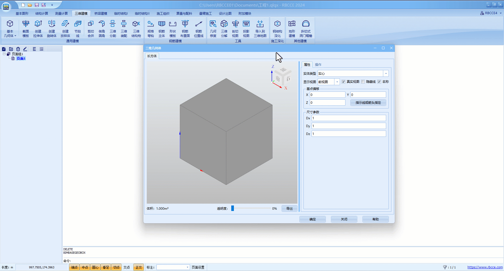The width and height of the screenshot is (504, 271).
Task: Click the 导出 export button
Action: pyautogui.click(x=289, y=209)
